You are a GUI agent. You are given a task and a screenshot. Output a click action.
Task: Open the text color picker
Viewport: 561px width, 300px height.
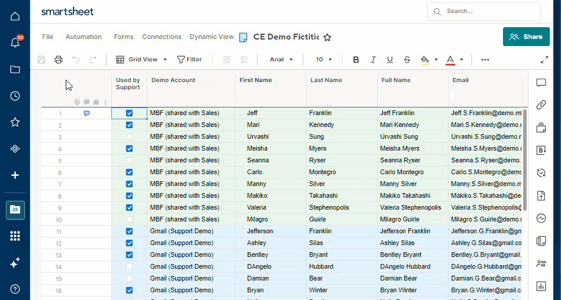click(461, 60)
